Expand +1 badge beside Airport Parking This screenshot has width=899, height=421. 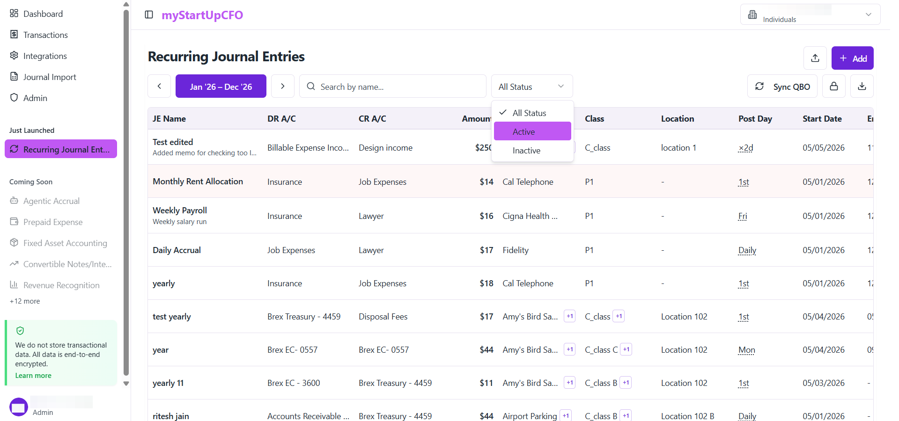[566, 415]
